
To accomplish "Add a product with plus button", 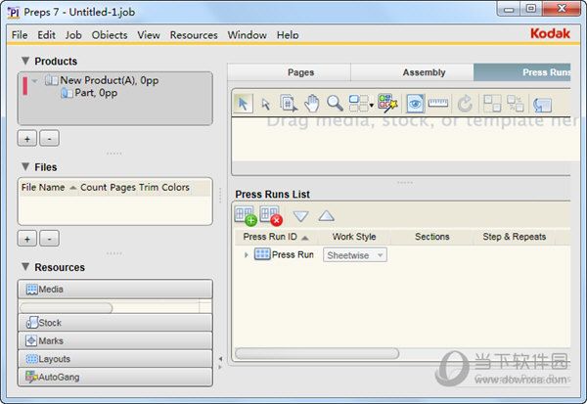I will click(x=27, y=139).
